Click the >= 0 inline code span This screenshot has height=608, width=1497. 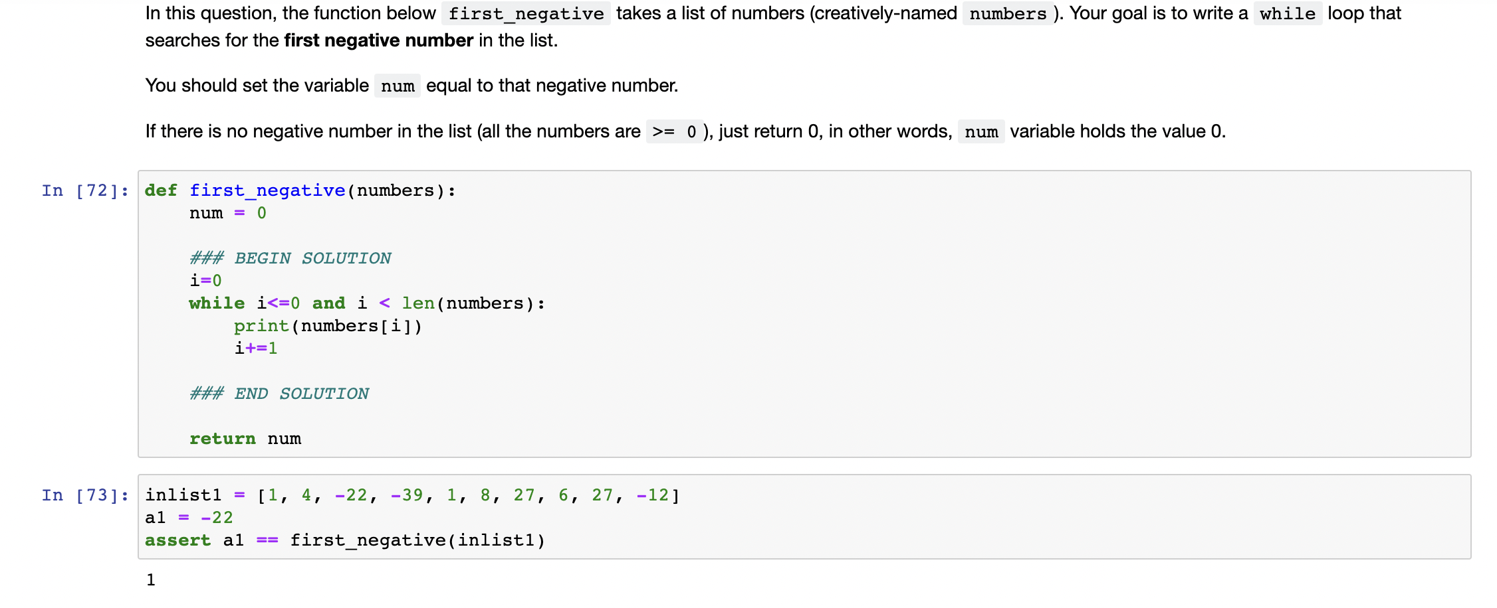click(675, 131)
